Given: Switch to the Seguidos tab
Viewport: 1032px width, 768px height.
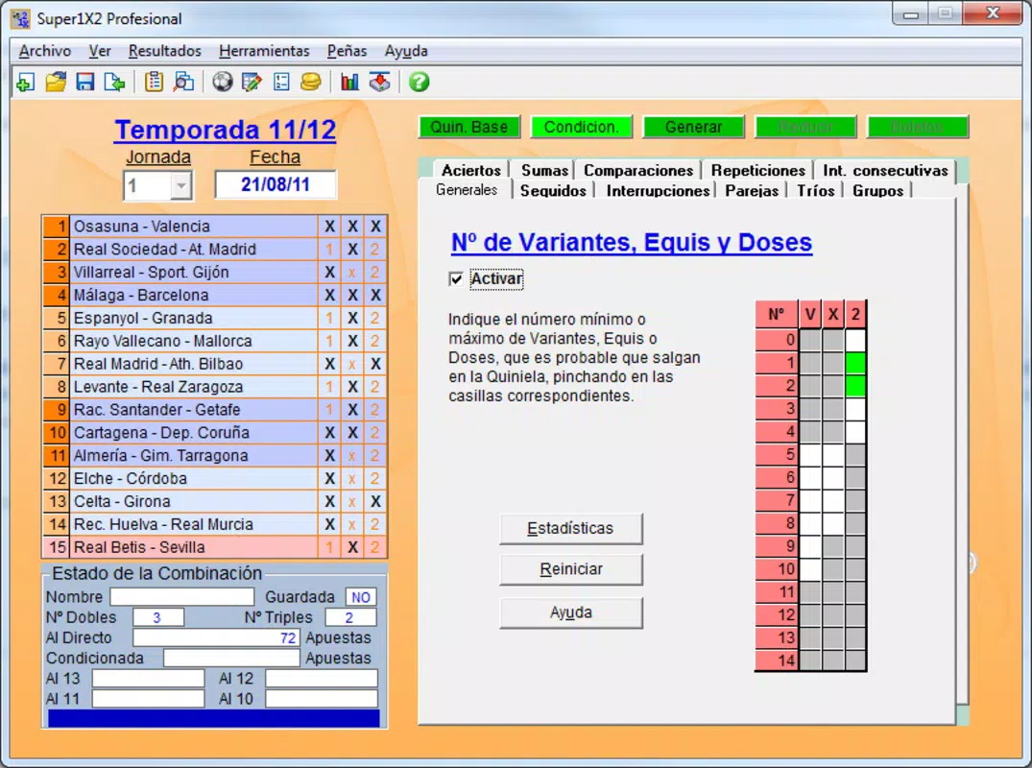Looking at the screenshot, I should (553, 191).
